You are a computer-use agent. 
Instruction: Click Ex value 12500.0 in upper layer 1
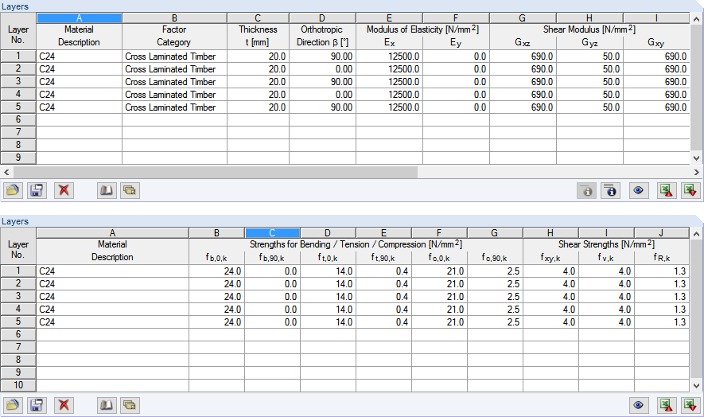click(389, 57)
